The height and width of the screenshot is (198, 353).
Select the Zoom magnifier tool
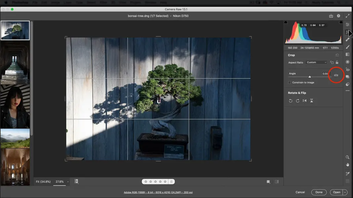(x=347, y=157)
